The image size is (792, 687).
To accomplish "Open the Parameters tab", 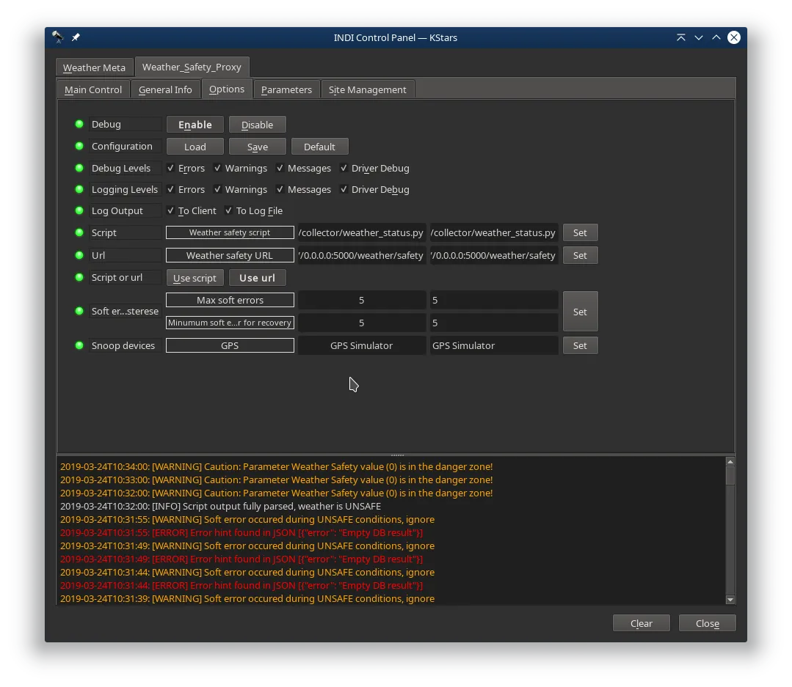I will click(x=286, y=89).
